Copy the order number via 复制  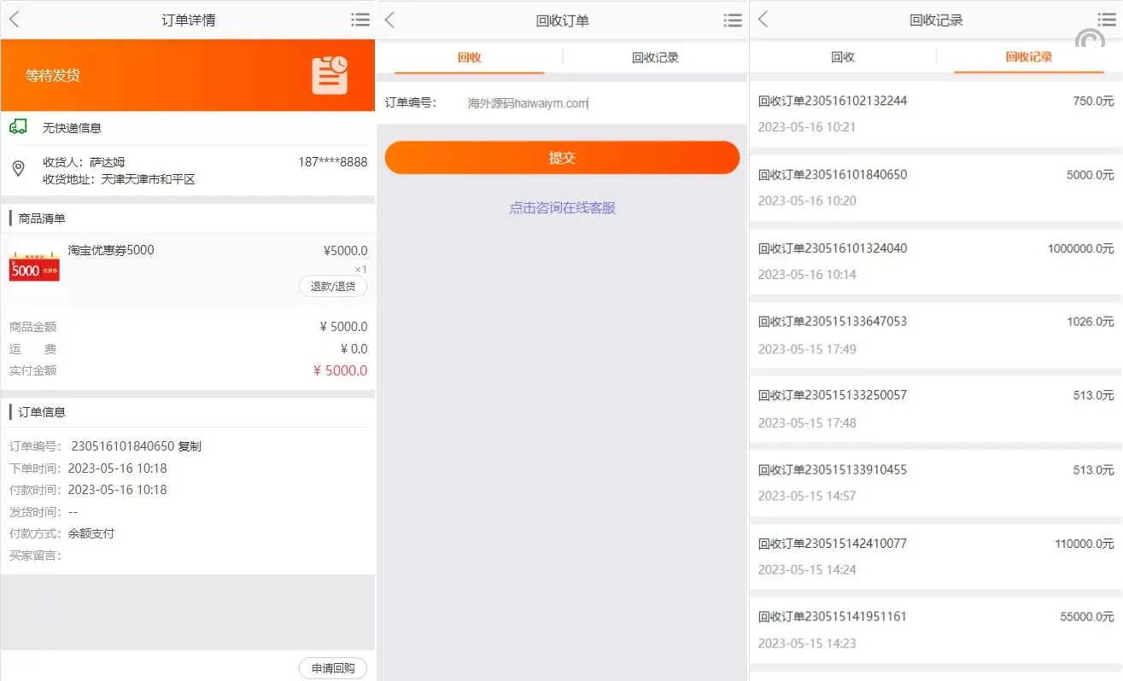pyautogui.click(x=190, y=446)
